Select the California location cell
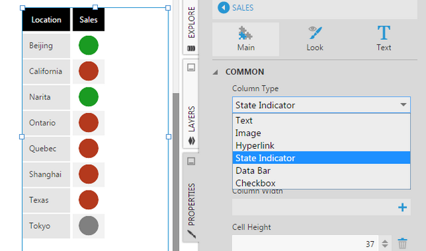The image size is (426, 251). click(47, 71)
